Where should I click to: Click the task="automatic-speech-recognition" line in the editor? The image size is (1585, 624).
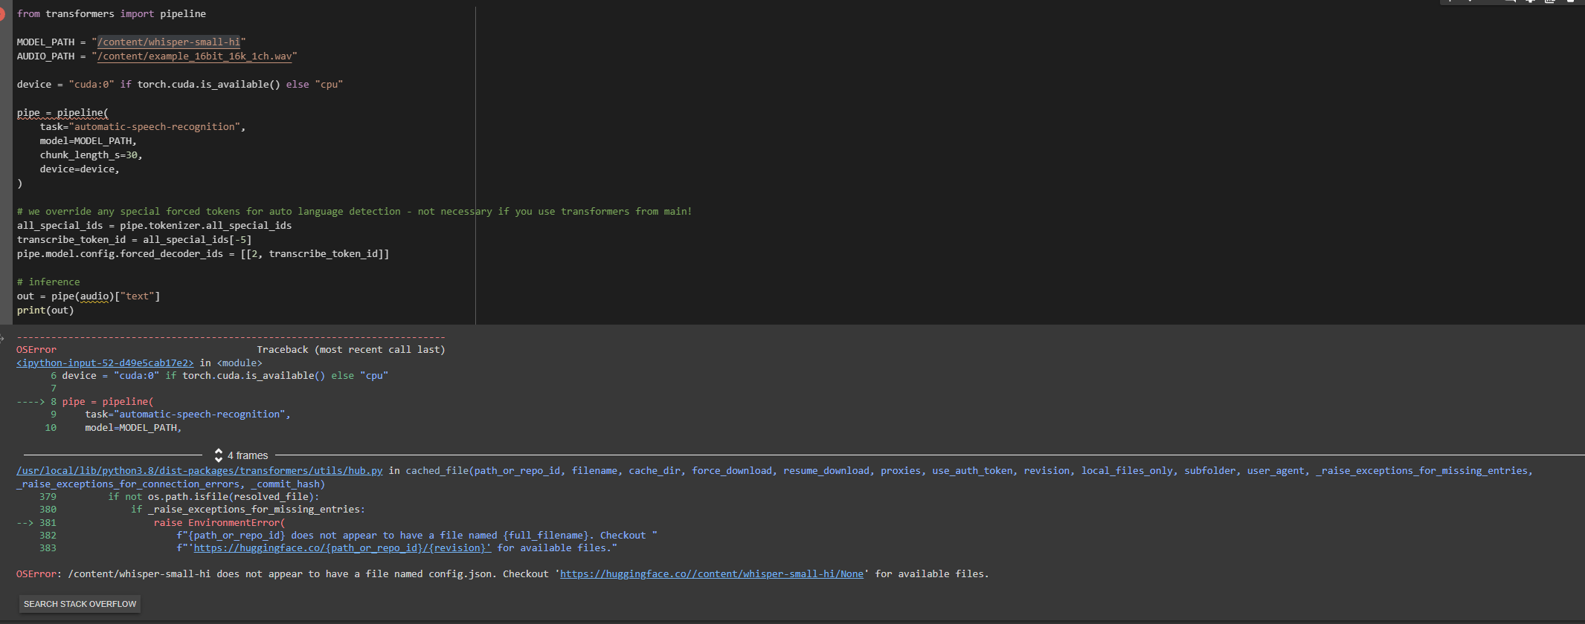(143, 127)
